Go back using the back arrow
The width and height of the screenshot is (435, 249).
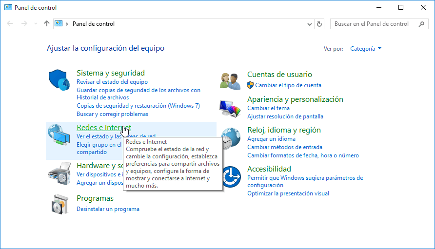pos(10,24)
